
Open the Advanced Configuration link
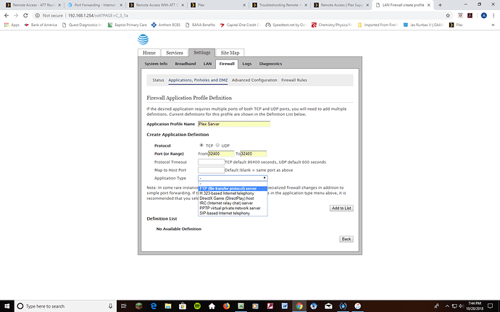coord(254,80)
